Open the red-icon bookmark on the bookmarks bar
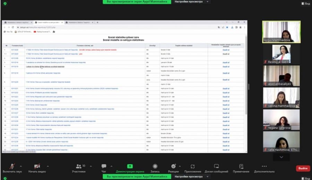Image resolution: width=312 pixels, height=180 pixels. 42,32
